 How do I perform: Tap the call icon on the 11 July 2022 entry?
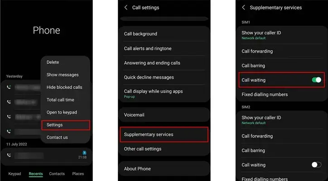[x=9, y=155]
